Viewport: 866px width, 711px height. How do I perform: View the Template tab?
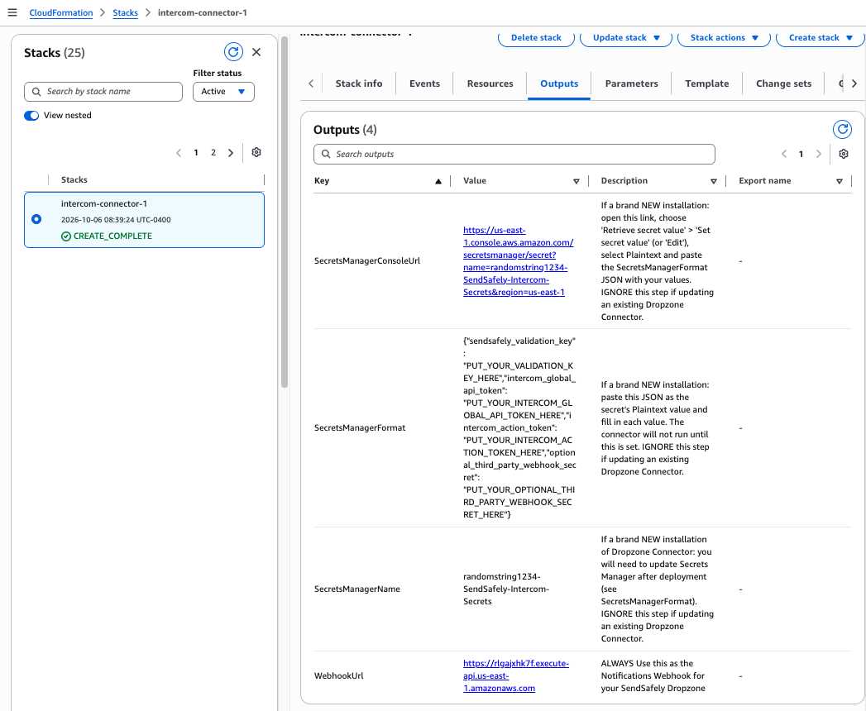click(x=707, y=84)
